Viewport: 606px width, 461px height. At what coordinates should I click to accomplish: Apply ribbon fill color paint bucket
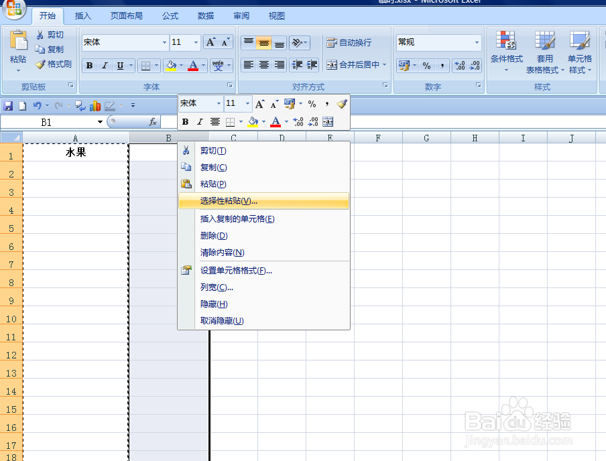coord(171,66)
